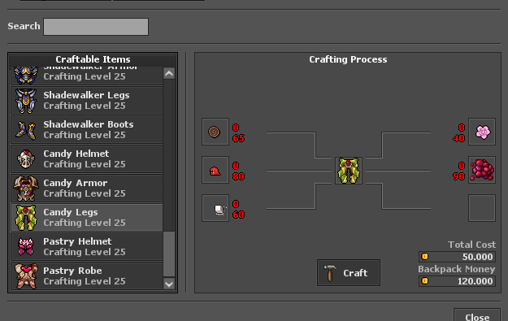Select Shadewalker Boots recipe
Image resolution: width=508 pixels, height=321 pixels.
(x=87, y=129)
